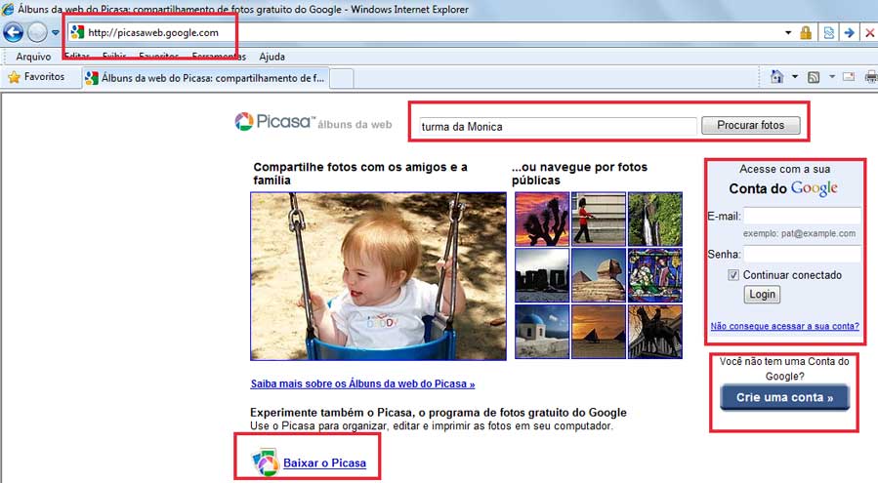
Task: Open the Ajuda menu
Action: coord(272,57)
